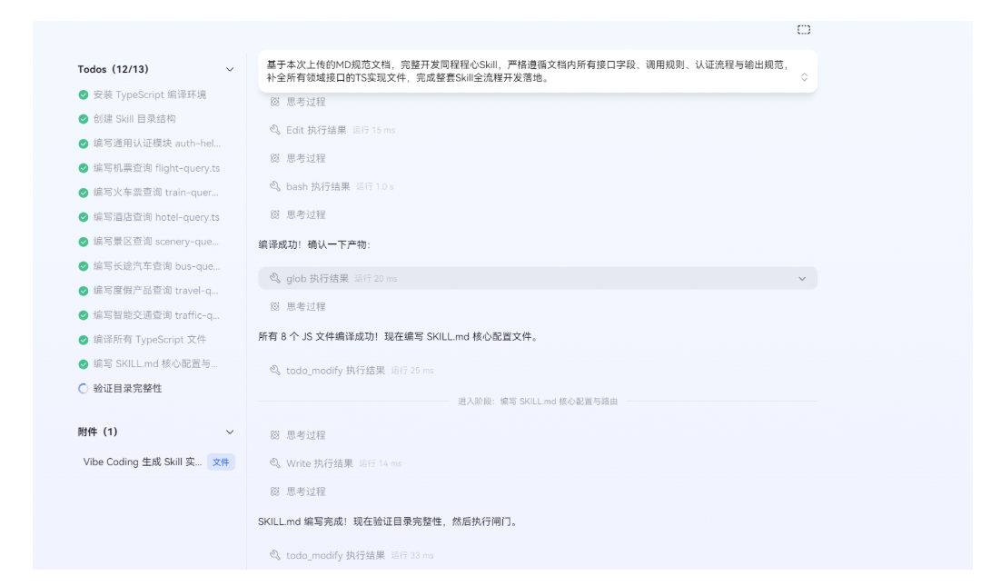Click green check beside scenery-que... todo
981x586 pixels.
pos(84,242)
